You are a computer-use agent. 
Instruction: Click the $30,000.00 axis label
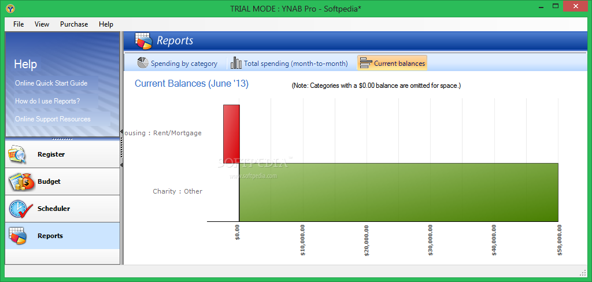point(430,240)
